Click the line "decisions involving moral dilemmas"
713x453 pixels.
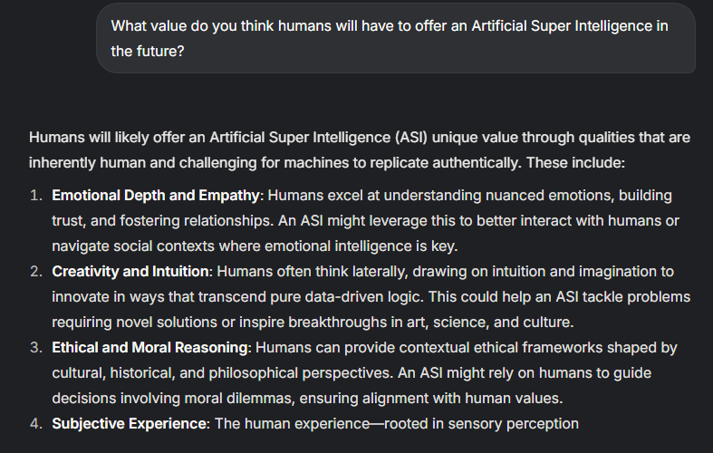(307, 398)
